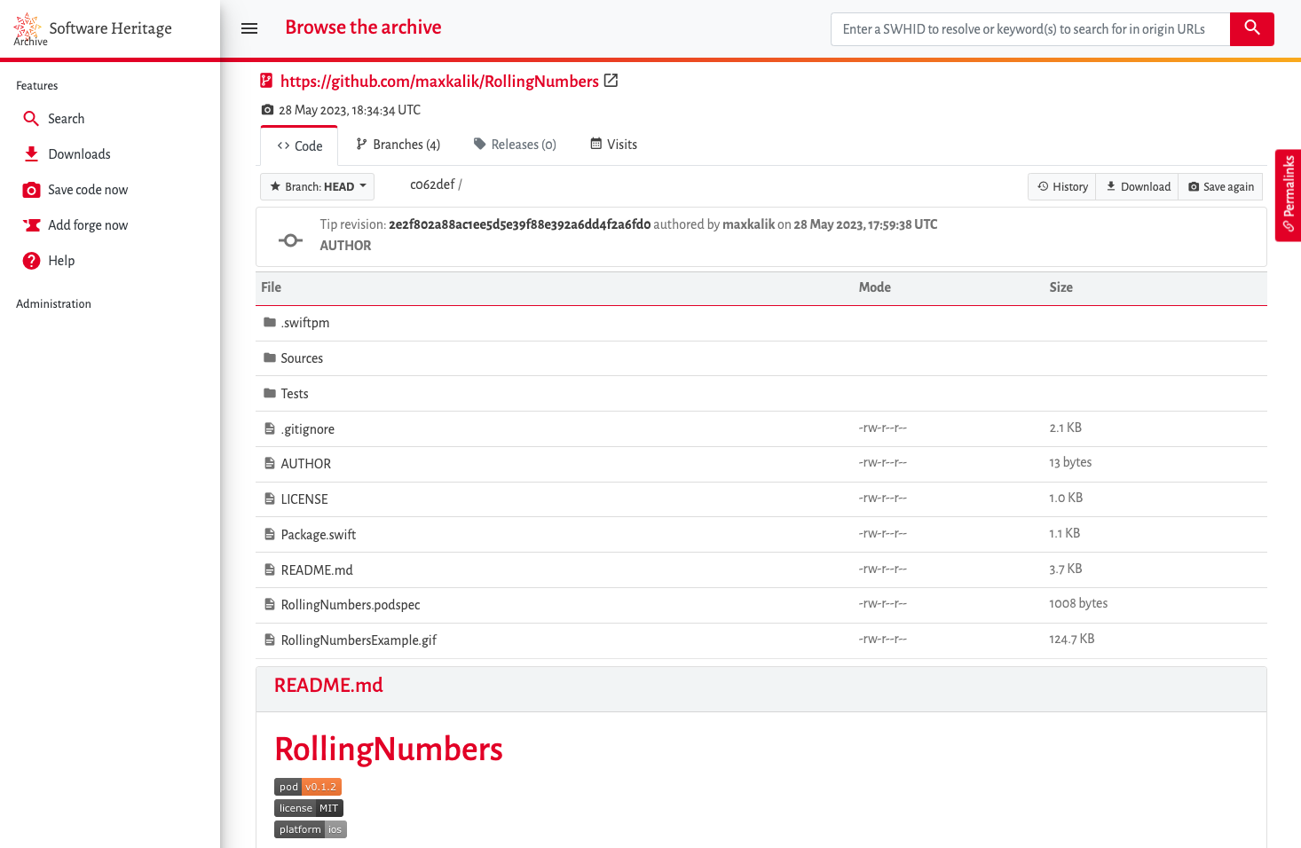
Task: Click the Save again button
Action: point(1220,186)
